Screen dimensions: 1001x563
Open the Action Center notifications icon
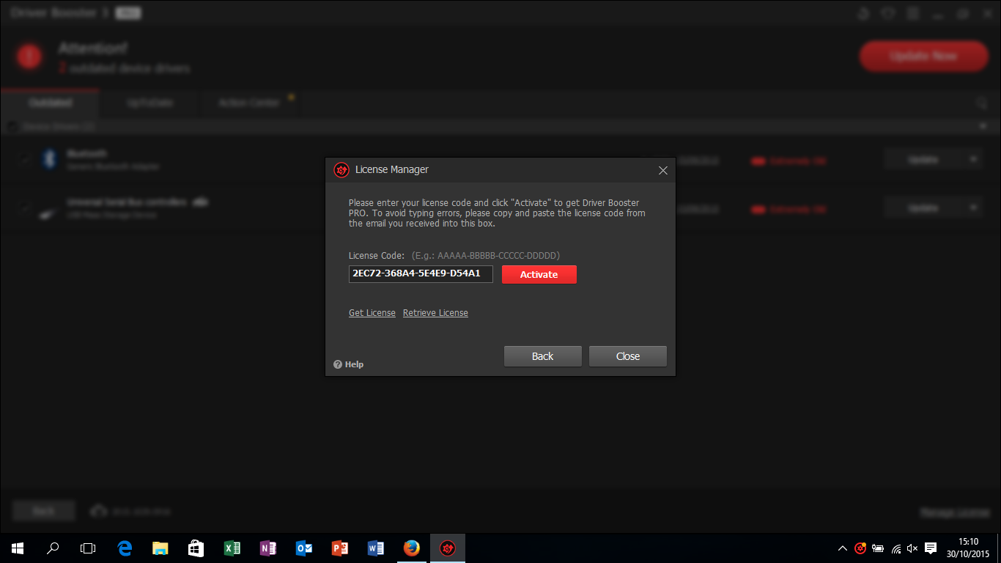click(931, 548)
